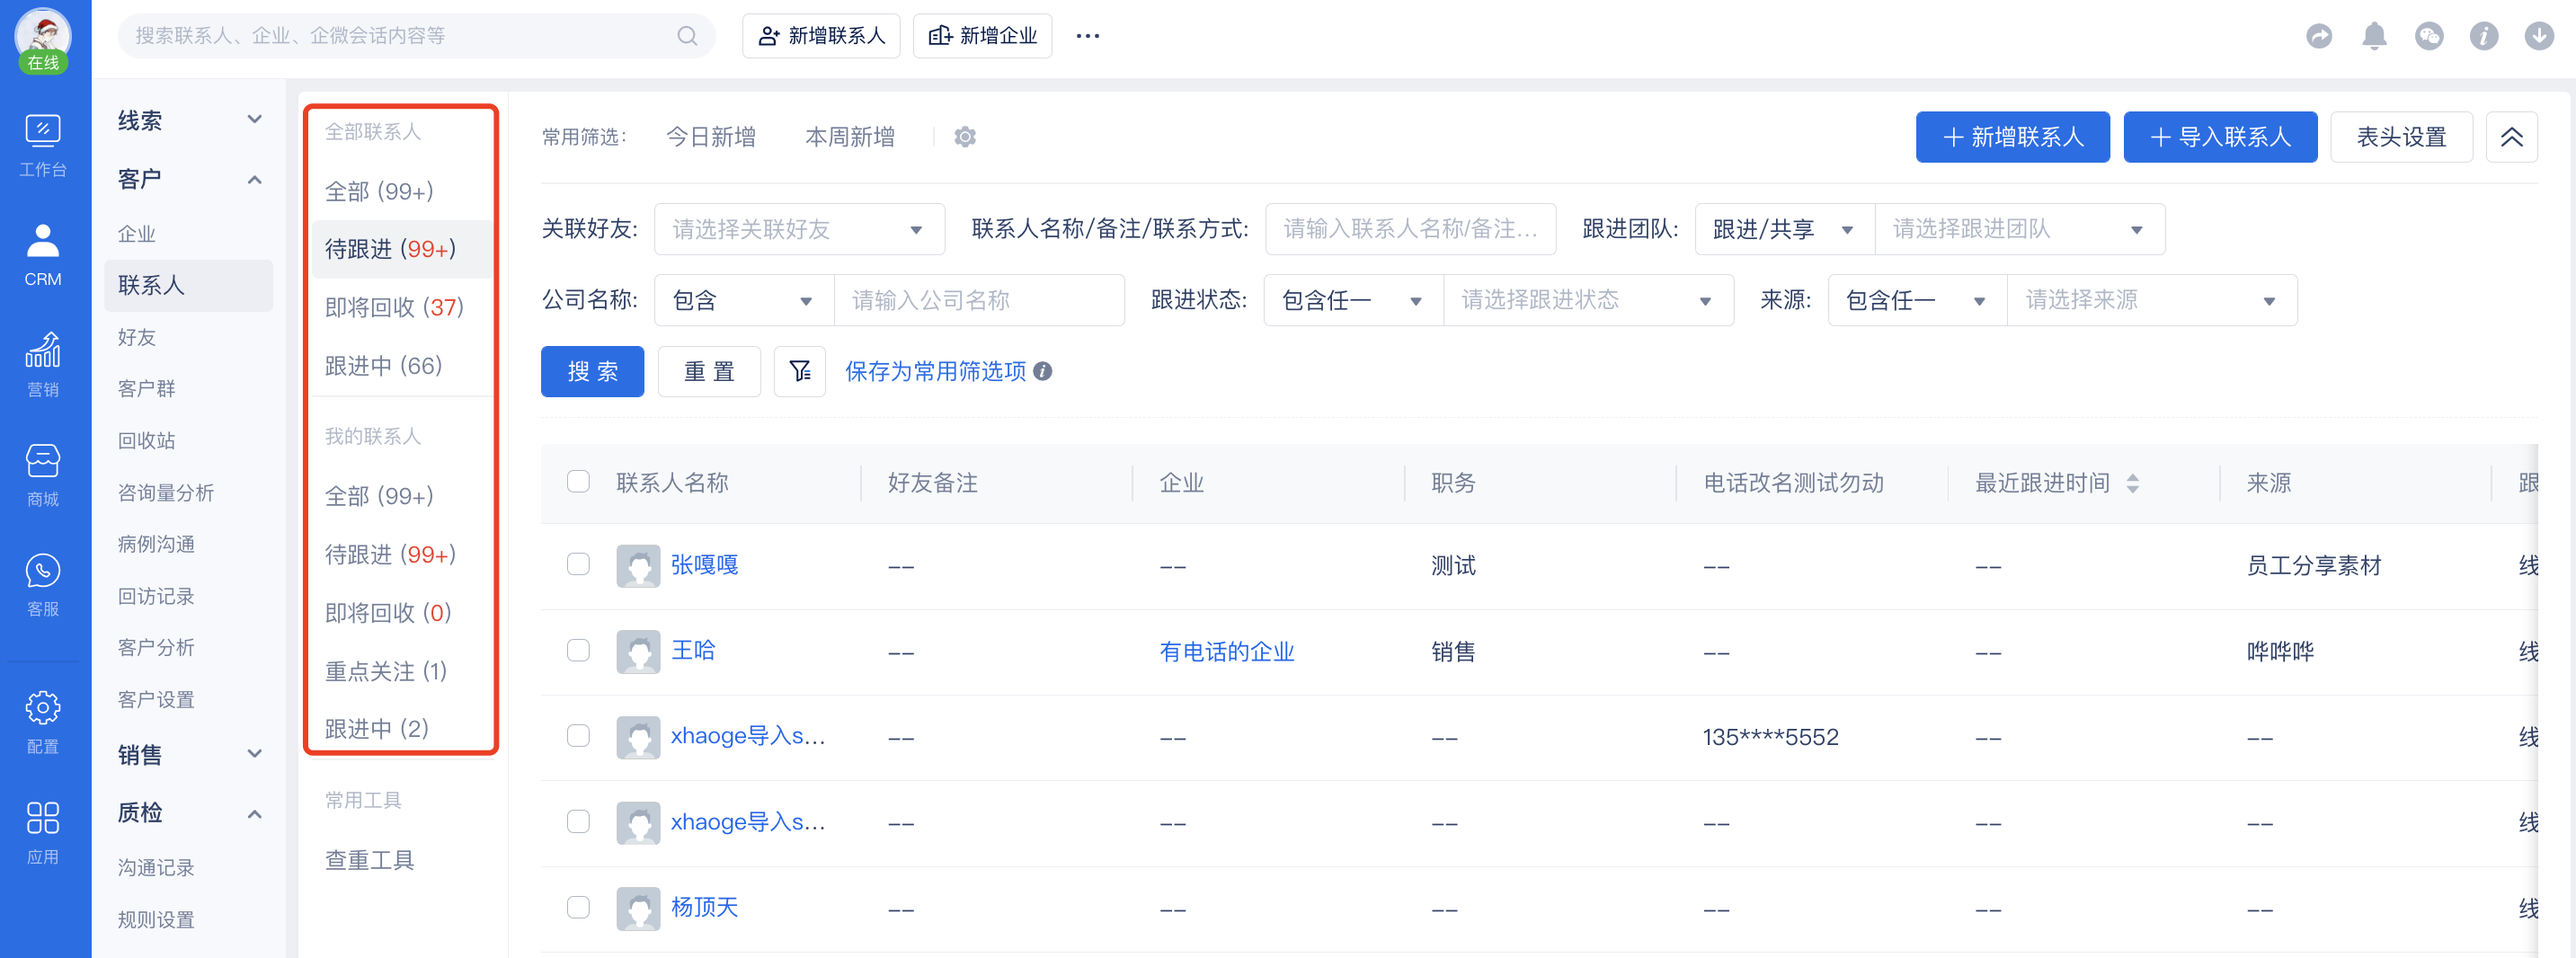Check the 张嘎嘎 row checkbox

pyautogui.click(x=578, y=565)
